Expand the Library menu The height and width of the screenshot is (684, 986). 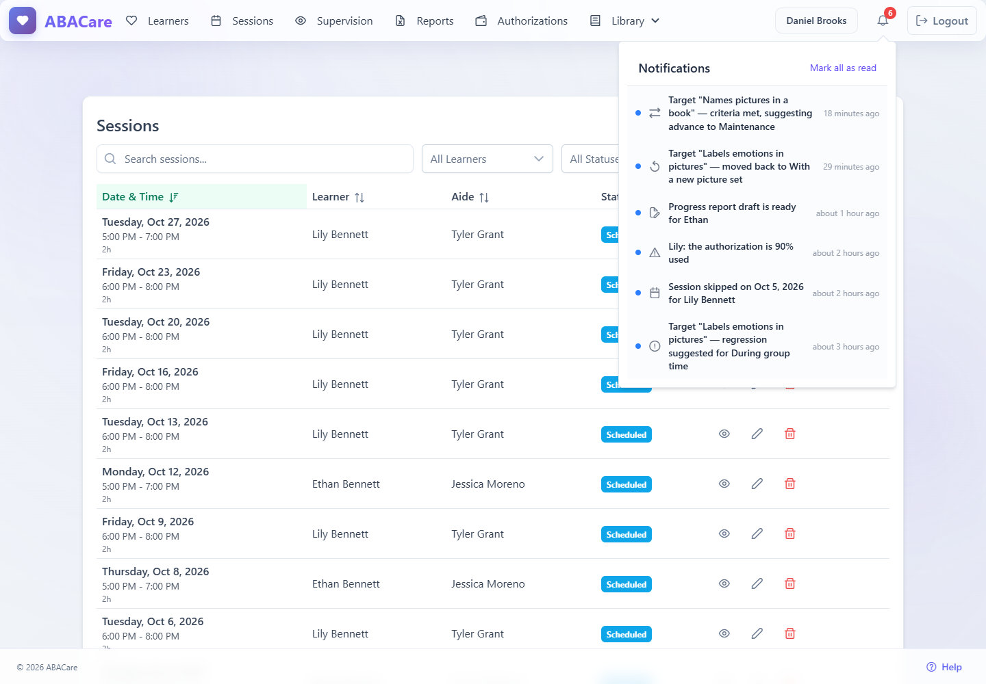click(625, 21)
